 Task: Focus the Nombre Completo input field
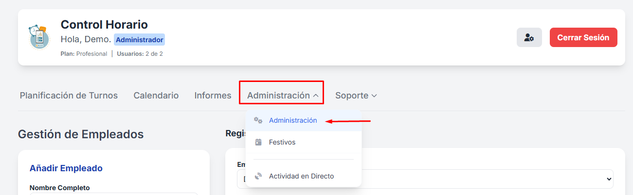[x=114, y=194]
